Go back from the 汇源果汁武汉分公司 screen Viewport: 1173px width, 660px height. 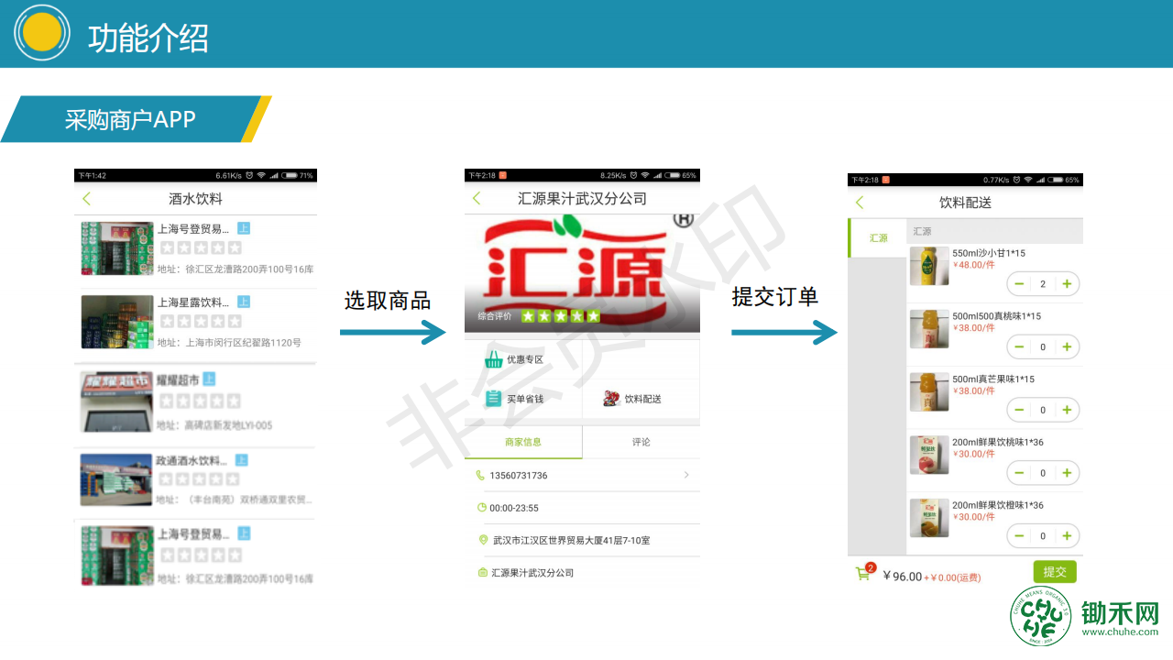click(x=477, y=199)
